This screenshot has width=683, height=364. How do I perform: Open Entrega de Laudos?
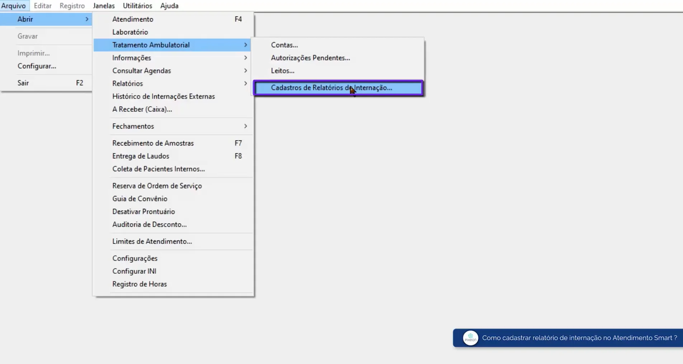[x=173, y=156]
